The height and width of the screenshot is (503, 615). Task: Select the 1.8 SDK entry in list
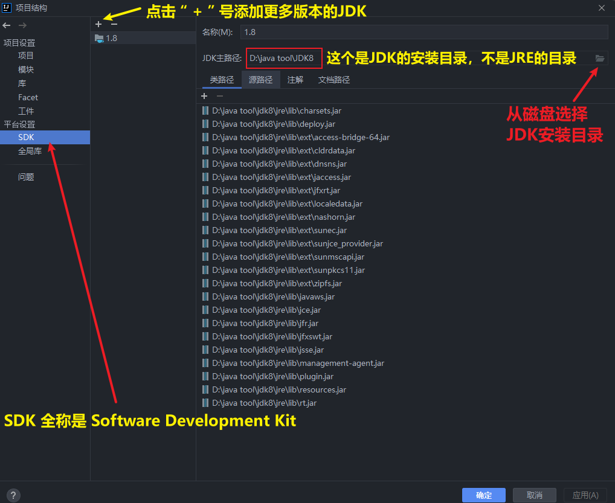[x=111, y=38]
